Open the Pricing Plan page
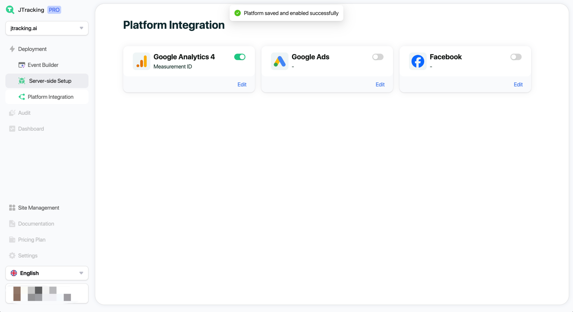This screenshot has height=312, width=573. point(32,240)
